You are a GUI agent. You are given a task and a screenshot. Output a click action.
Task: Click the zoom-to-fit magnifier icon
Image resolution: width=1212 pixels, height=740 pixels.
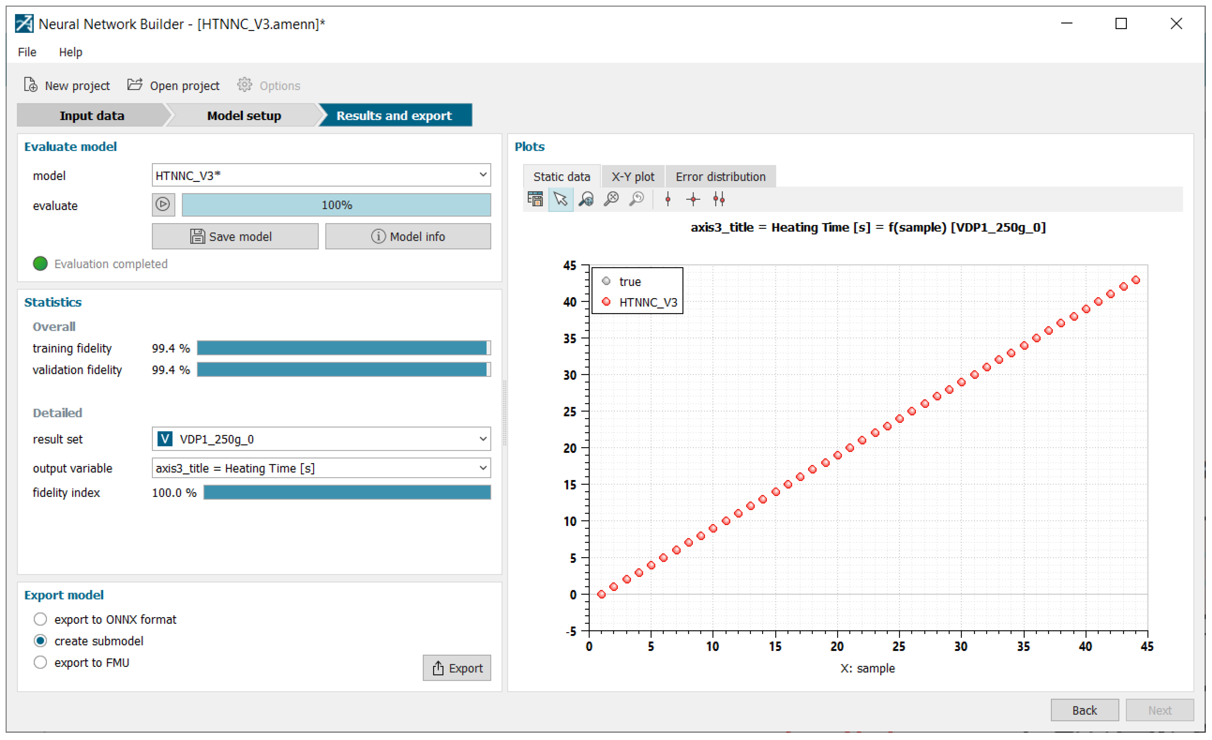611,199
